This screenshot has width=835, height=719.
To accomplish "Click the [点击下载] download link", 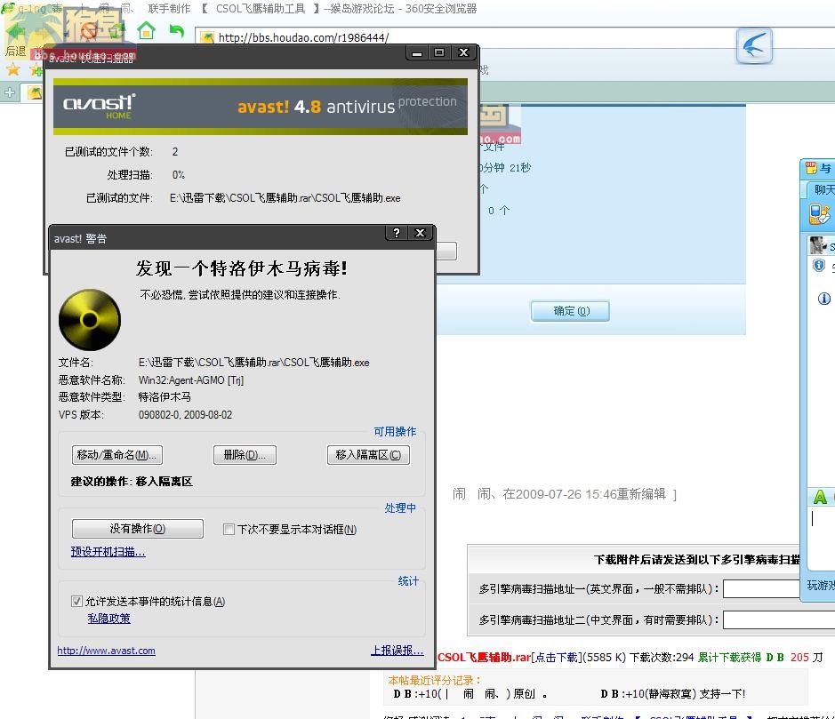I will point(557,658).
